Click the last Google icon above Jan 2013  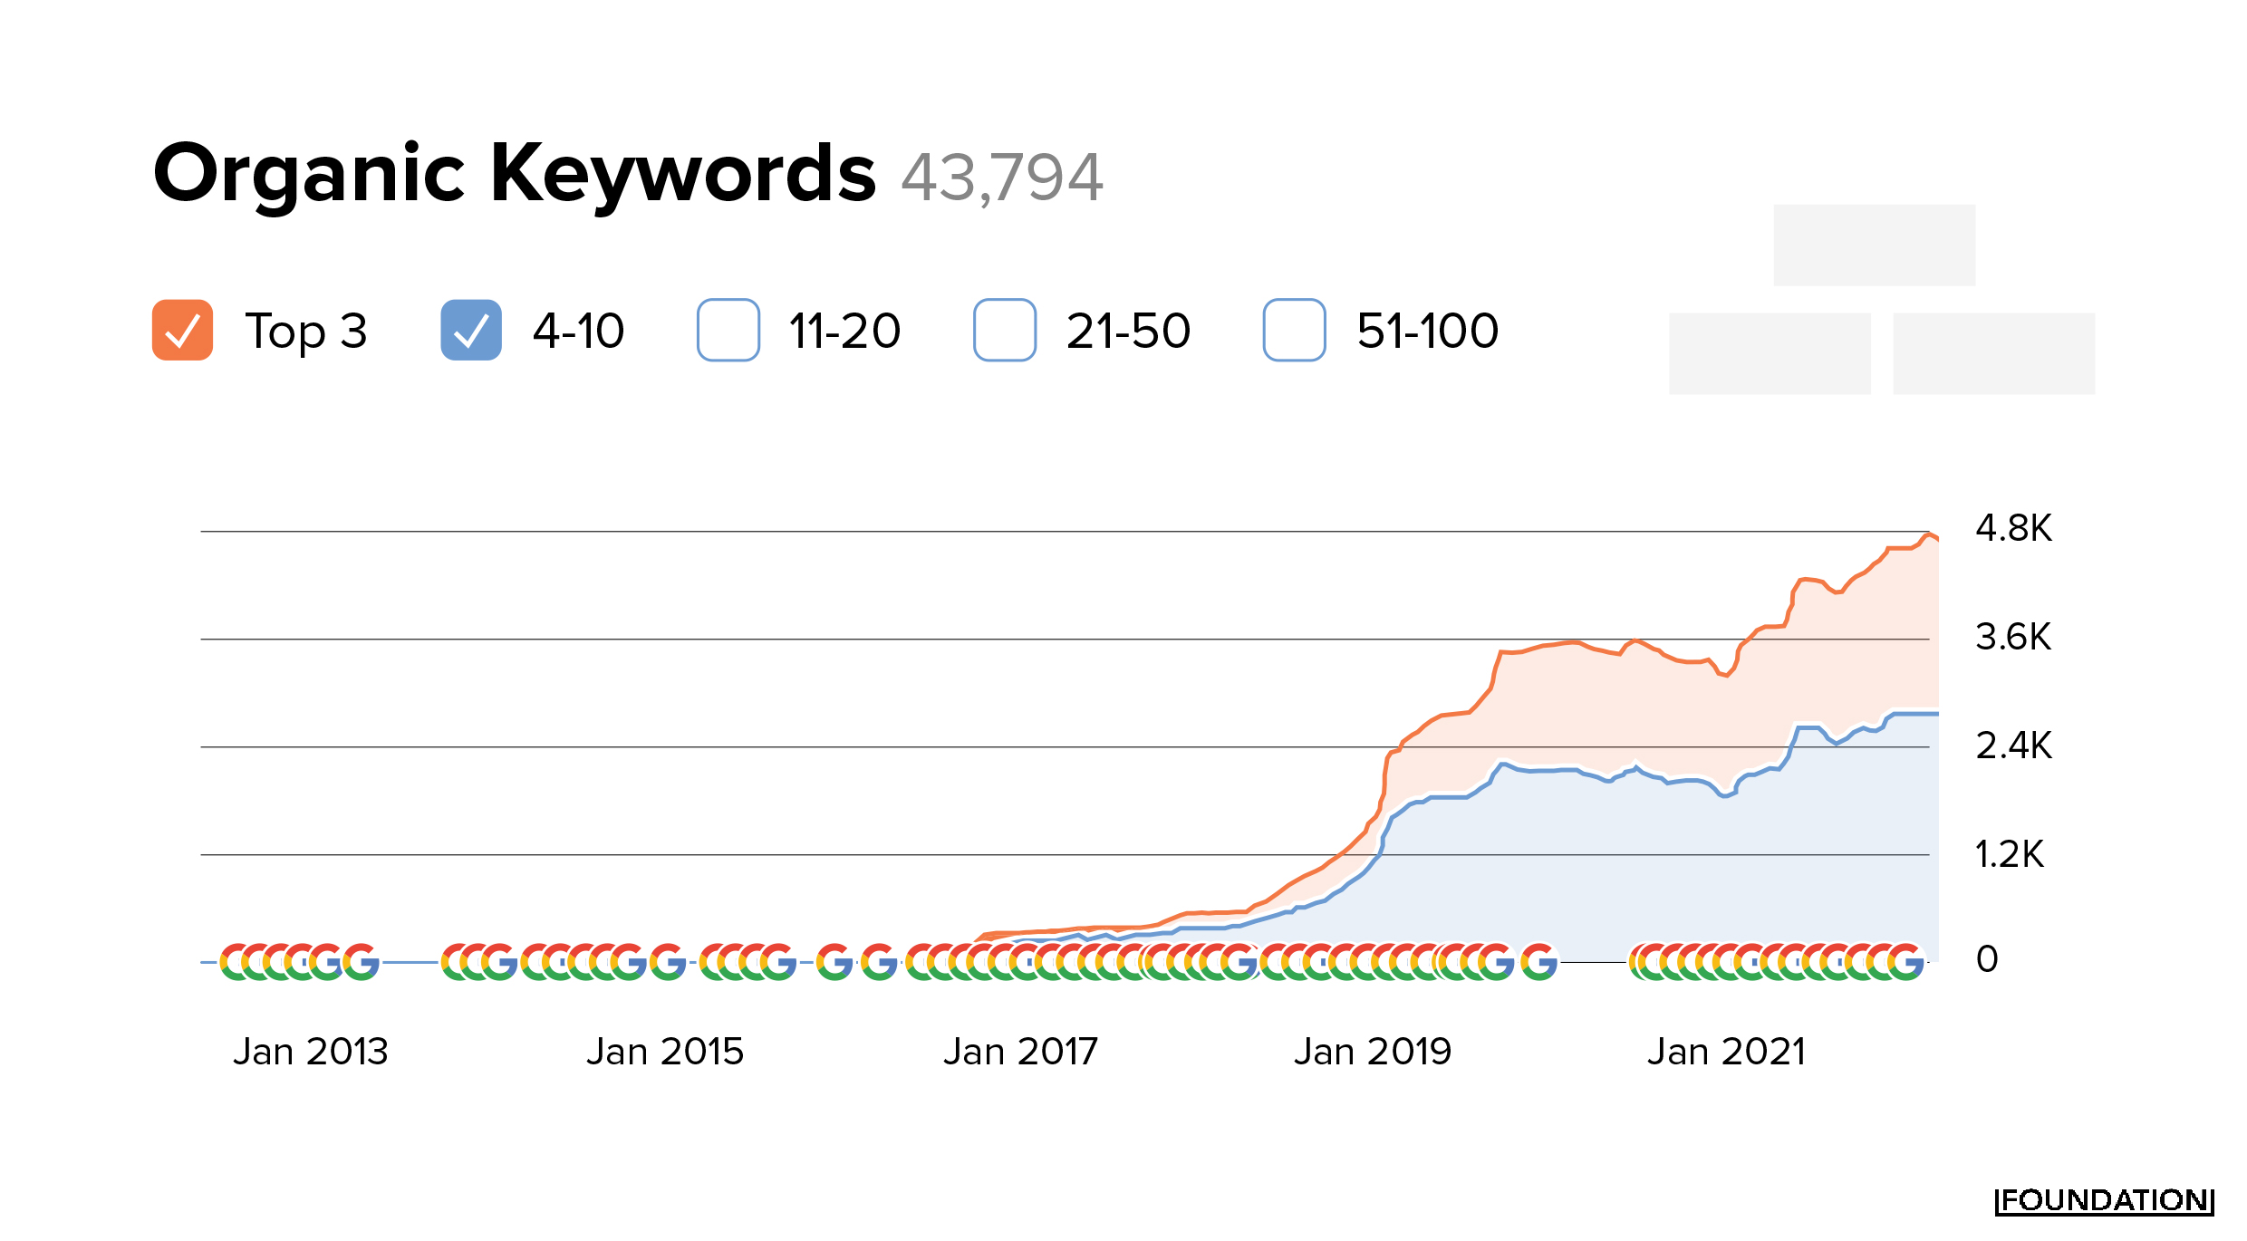click(x=362, y=962)
